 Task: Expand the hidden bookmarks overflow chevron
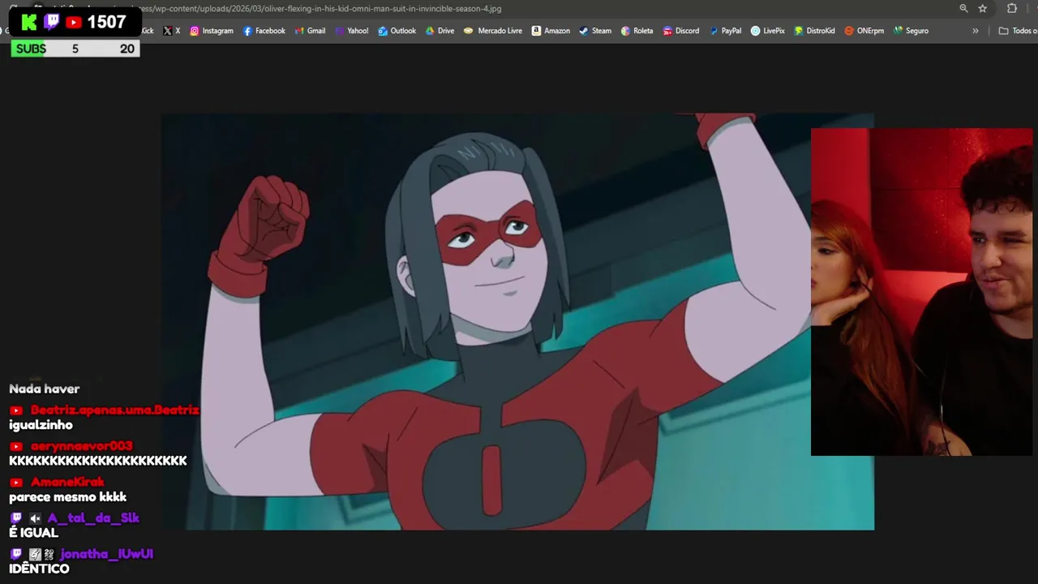976,31
